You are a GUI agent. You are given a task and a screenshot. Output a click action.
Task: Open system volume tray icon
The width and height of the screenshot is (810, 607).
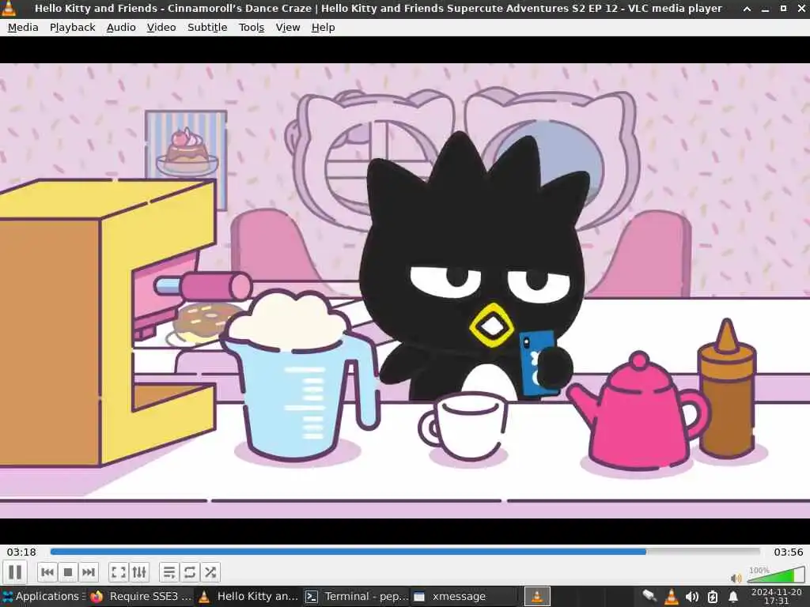point(691,597)
